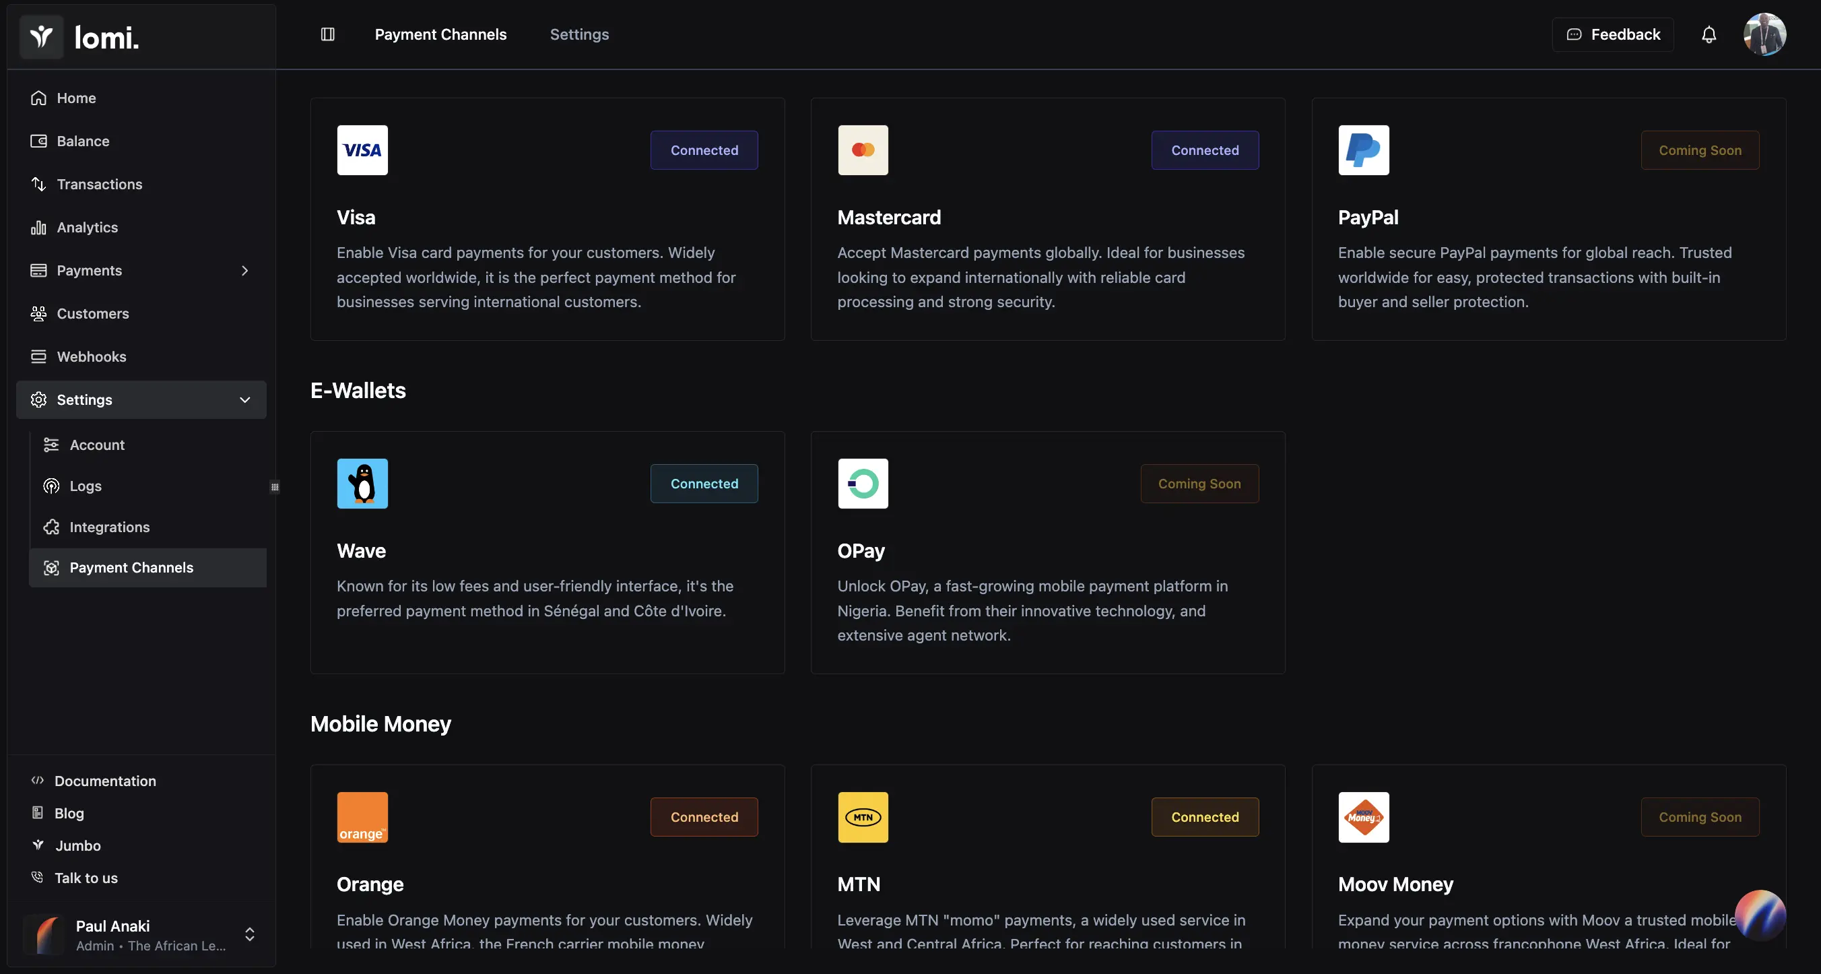Click the lomi. logo icon
Viewport: 1821px width, 974px height.
tap(42, 37)
